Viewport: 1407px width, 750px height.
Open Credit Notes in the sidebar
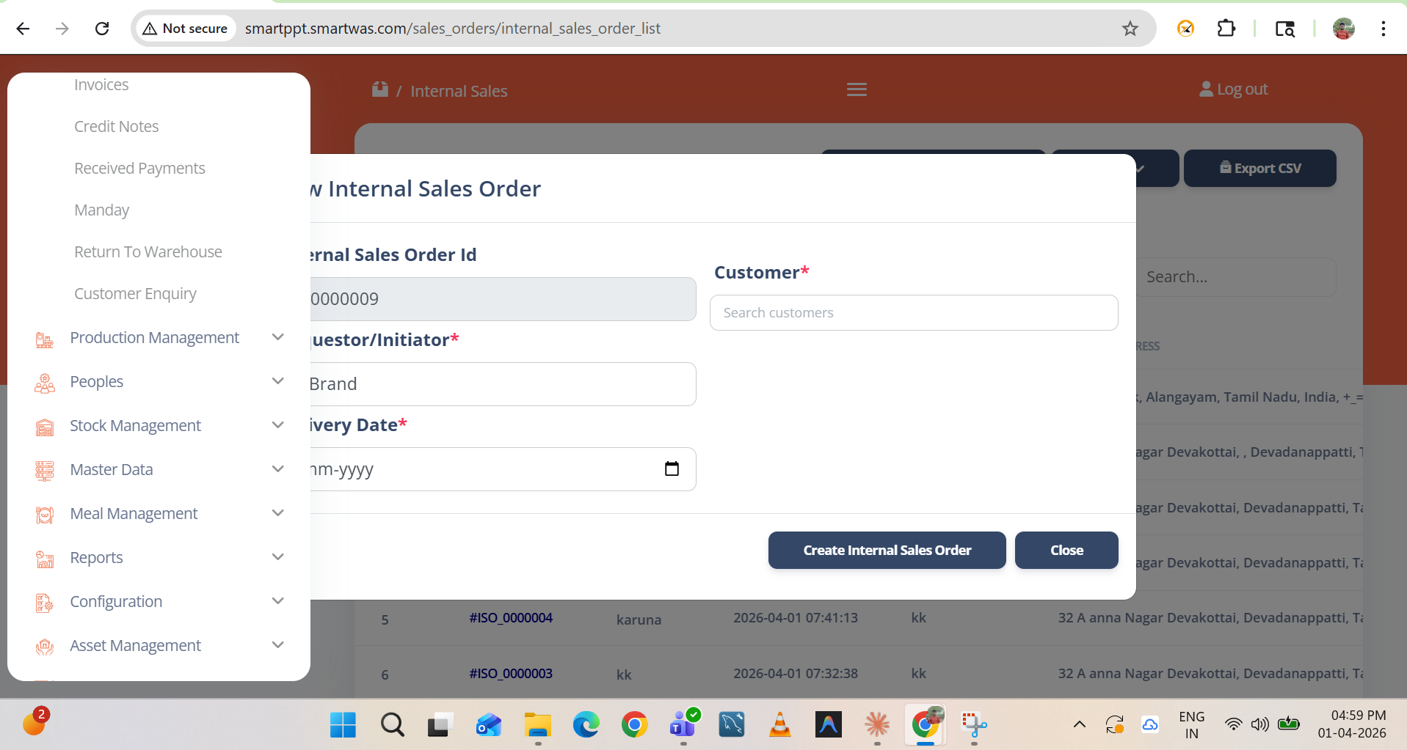[x=117, y=127]
